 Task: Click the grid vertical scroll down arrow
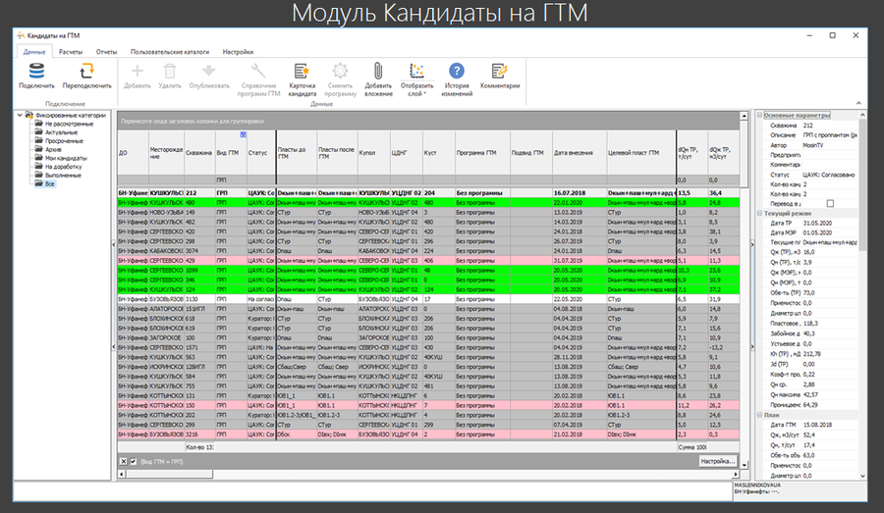[x=745, y=465]
